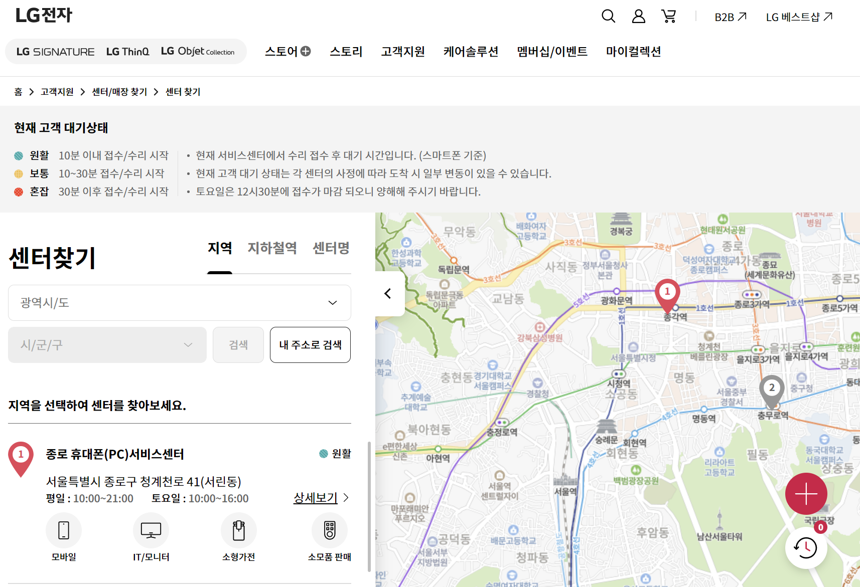This screenshot has width=860, height=587.
Task: Open LG SIGNATURE brand link
Action: click(55, 52)
